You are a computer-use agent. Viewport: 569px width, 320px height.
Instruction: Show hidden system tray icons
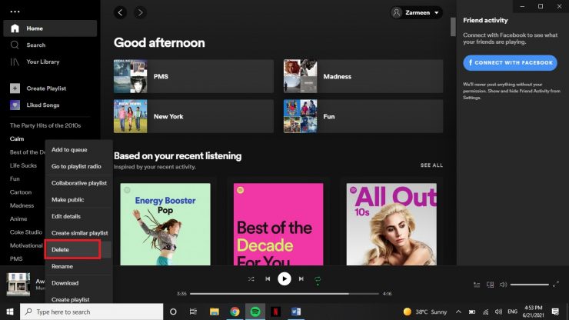[x=459, y=312]
